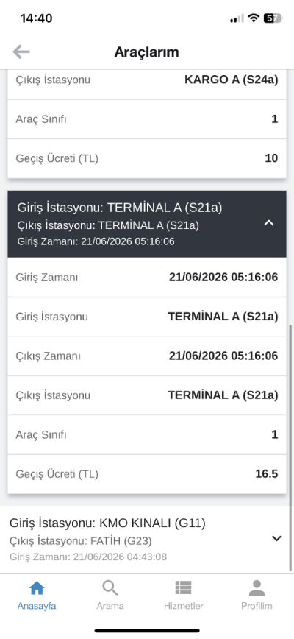
Task: Open the Profilim person icon
Action: tap(257, 588)
